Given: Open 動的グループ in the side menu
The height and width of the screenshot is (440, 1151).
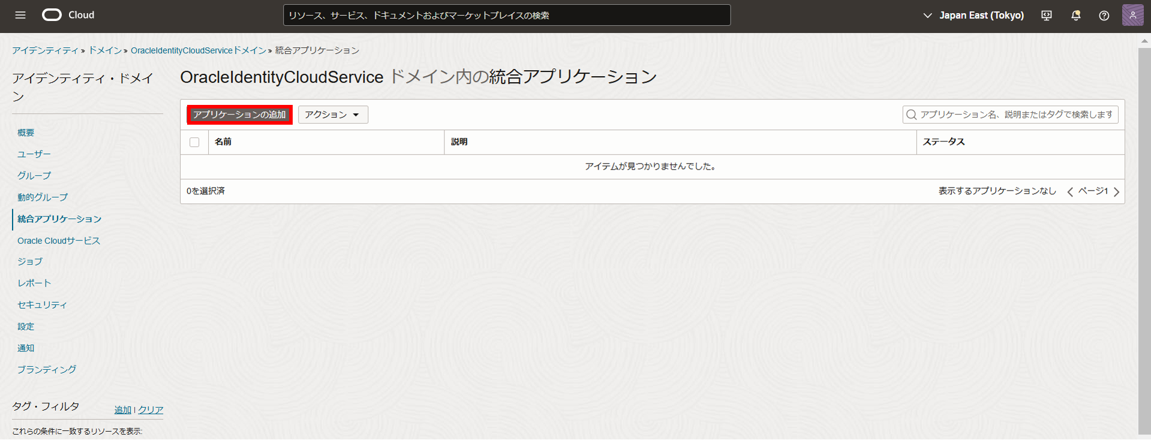Looking at the screenshot, I should pos(43,197).
